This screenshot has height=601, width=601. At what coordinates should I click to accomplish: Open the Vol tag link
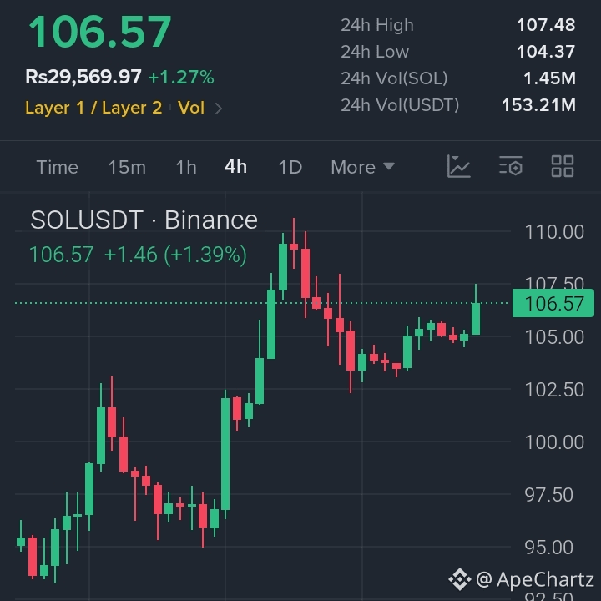point(191,108)
